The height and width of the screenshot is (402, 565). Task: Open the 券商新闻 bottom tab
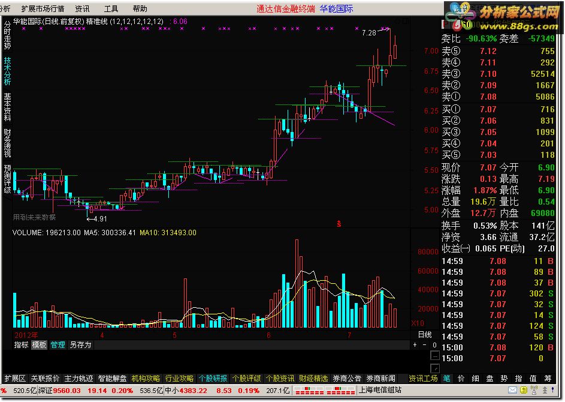click(381, 379)
